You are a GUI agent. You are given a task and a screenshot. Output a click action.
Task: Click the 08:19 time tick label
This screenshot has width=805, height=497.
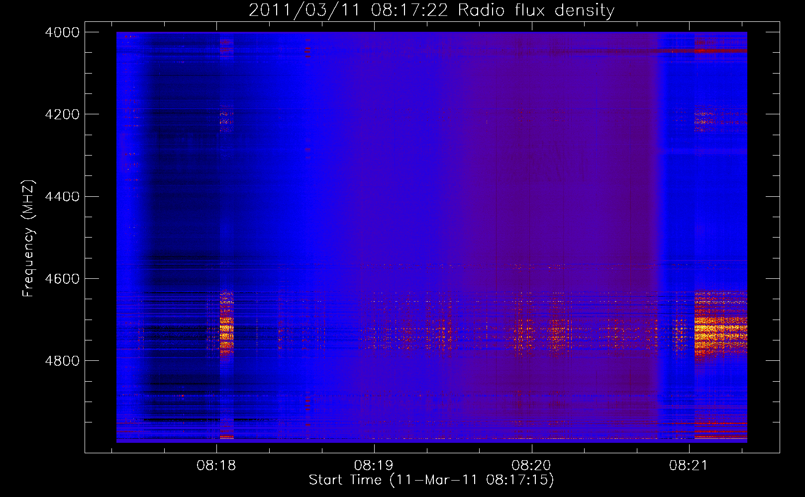pyautogui.click(x=374, y=466)
